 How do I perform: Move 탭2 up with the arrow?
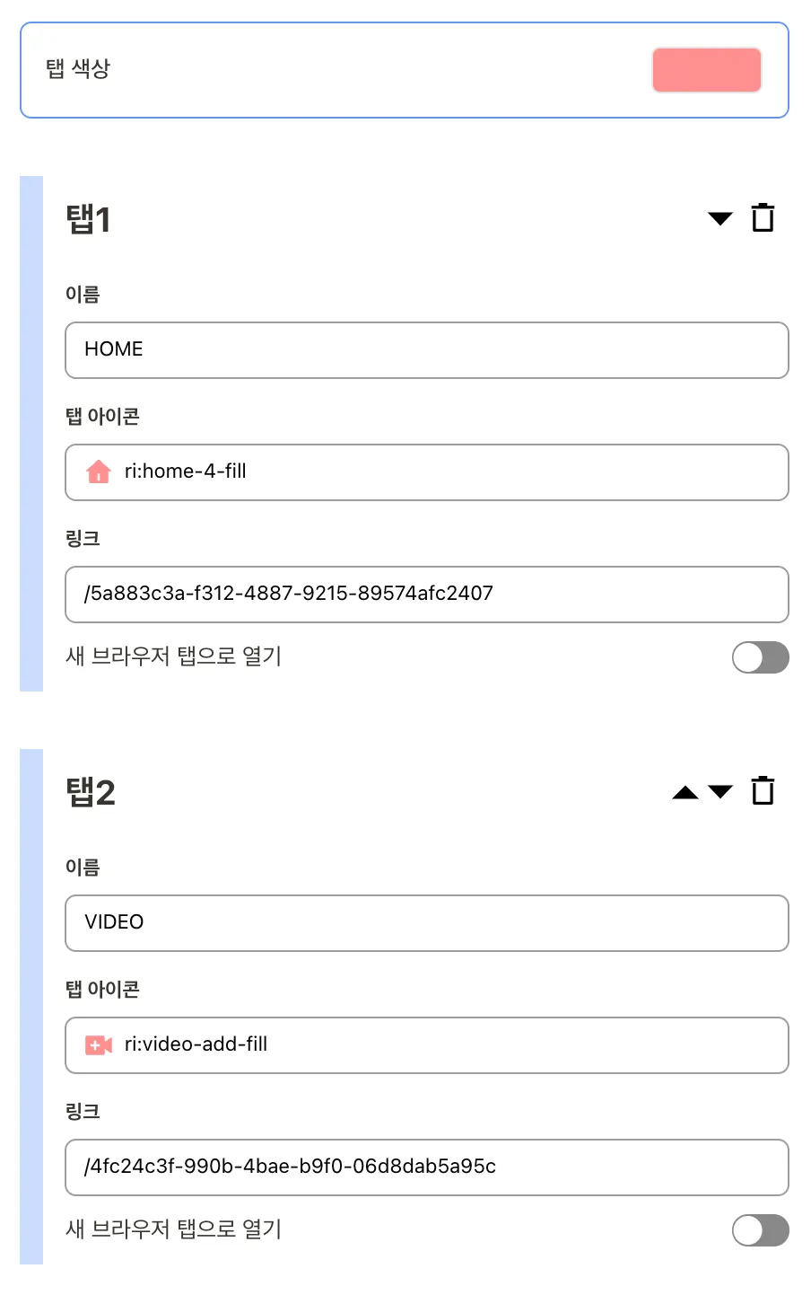pos(685,791)
